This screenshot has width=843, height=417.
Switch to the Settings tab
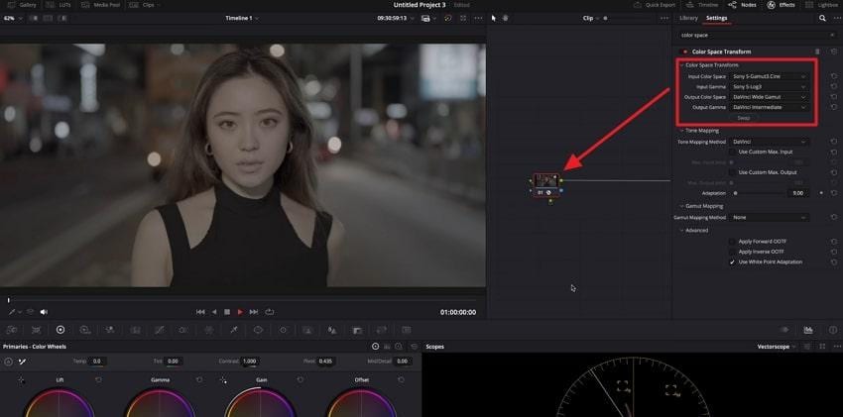716,18
